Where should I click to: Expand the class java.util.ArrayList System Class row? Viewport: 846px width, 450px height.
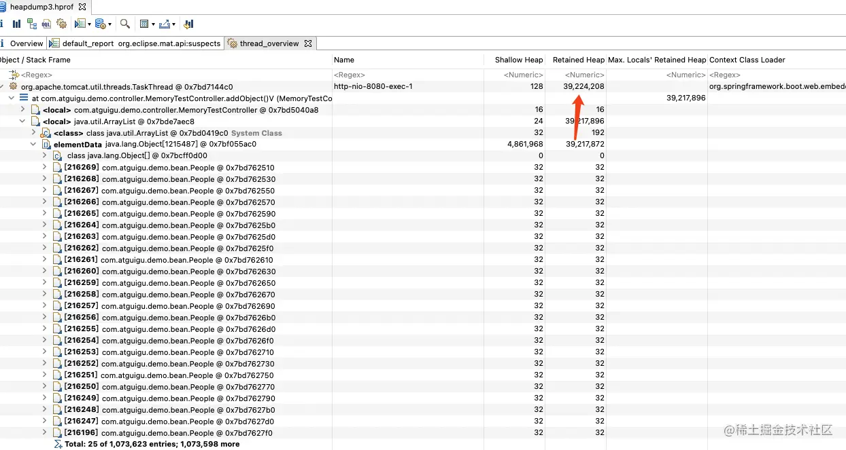click(33, 132)
